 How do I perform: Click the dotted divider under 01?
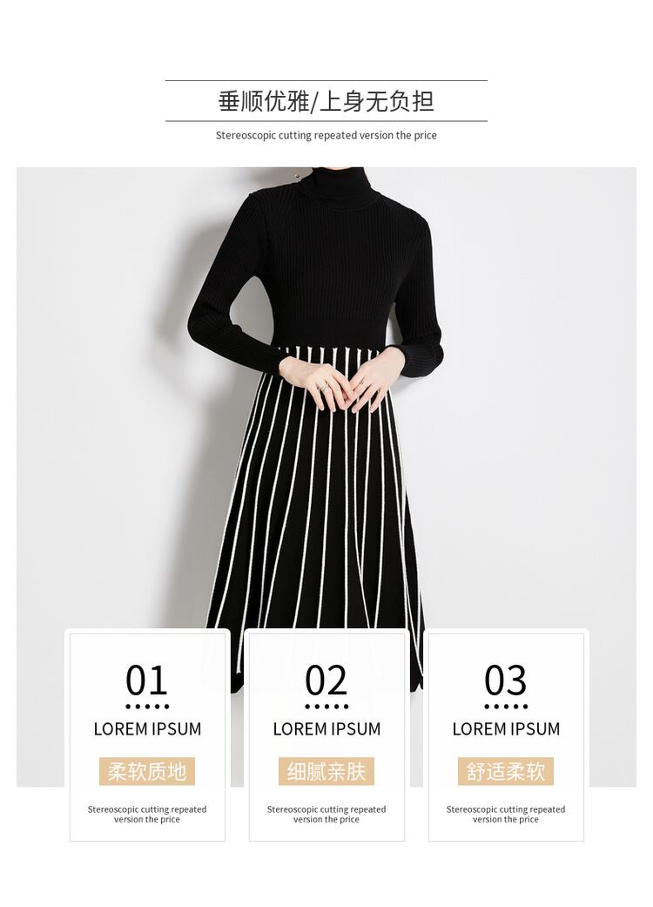point(147,707)
